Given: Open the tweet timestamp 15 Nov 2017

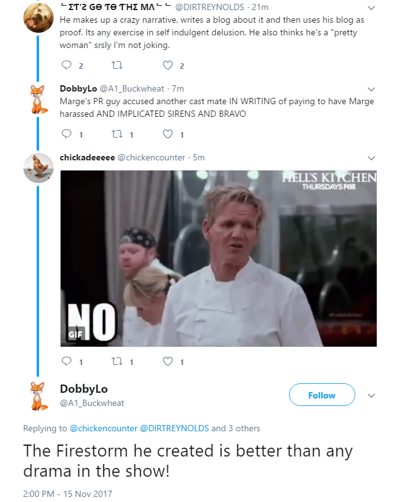Looking at the screenshot, I should [x=68, y=493].
